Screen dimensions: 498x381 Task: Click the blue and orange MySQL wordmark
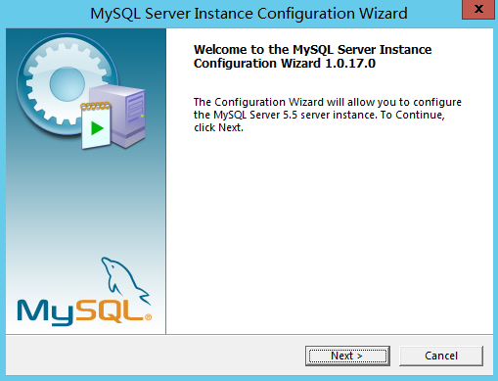pyautogui.click(x=81, y=312)
